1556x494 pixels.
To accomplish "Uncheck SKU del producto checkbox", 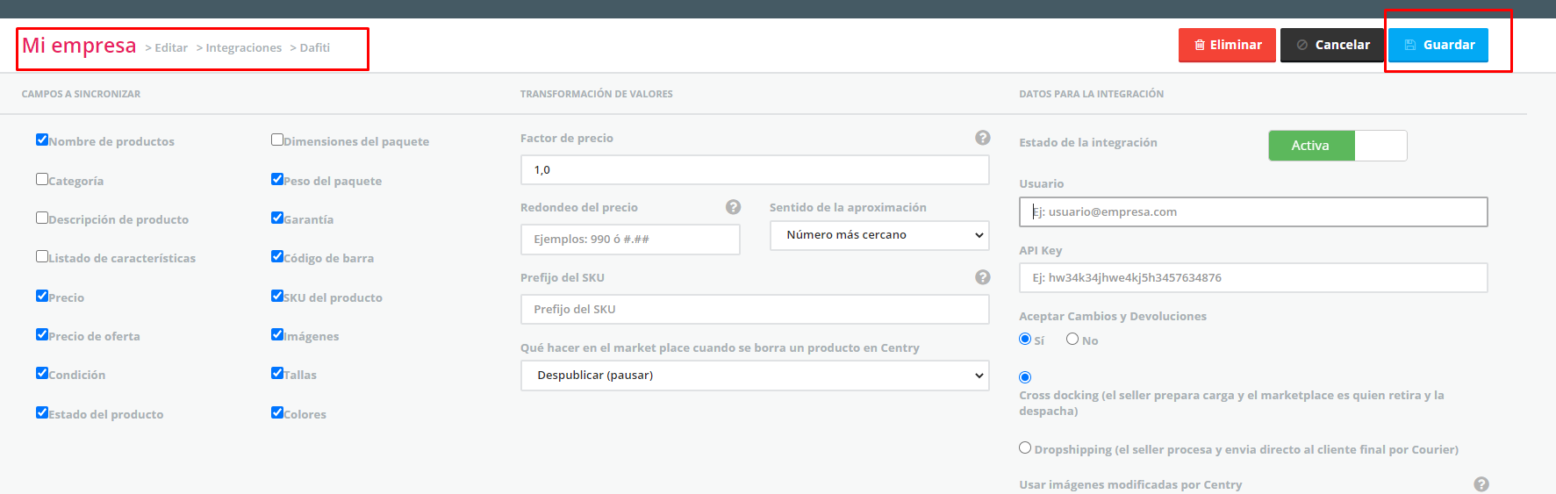I will click(x=277, y=296).
